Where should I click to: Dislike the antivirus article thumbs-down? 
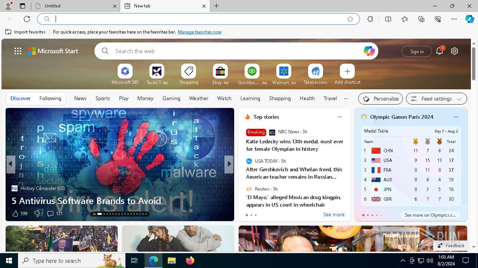(37, 214)
